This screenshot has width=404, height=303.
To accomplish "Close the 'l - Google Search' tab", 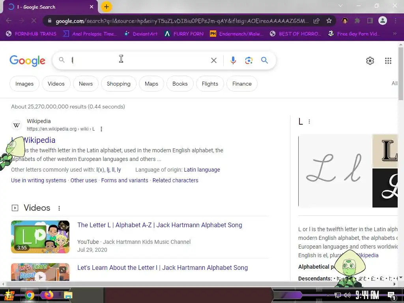I will point(92,7).
